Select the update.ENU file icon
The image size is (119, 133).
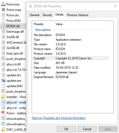[3, 86]
